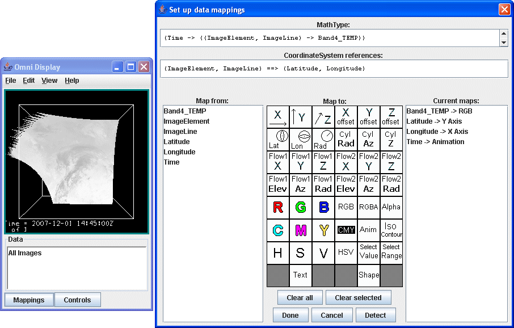Select Time -> Animation in Current maps
Viewport: 514px width, 328px height.
point(436,142)
